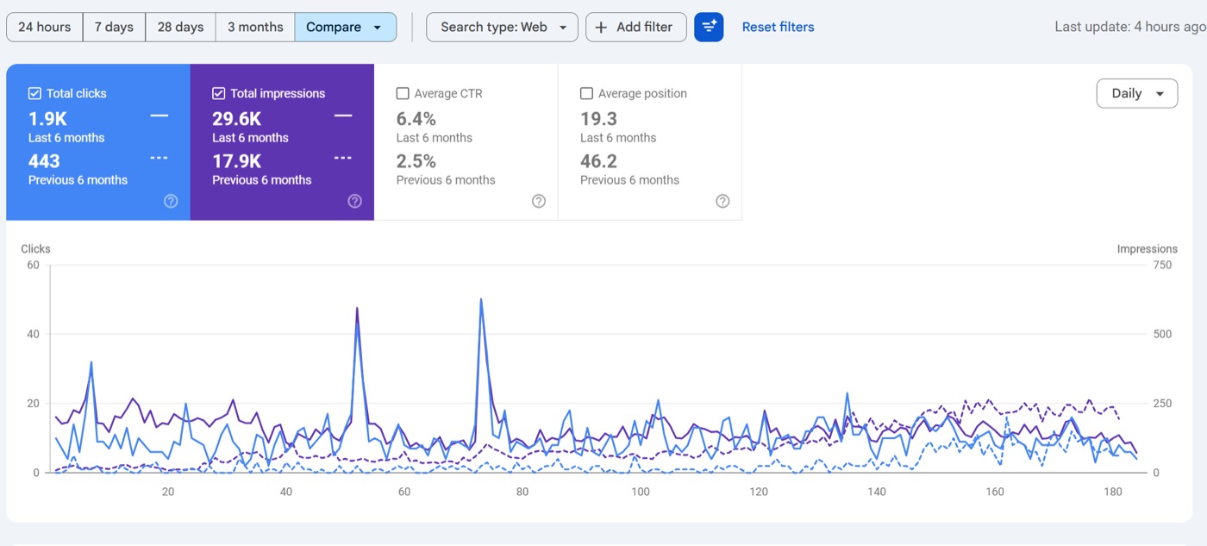1207x546 pixels.
Task: Open help icon on Total clicks card
Action: (171, 201)
